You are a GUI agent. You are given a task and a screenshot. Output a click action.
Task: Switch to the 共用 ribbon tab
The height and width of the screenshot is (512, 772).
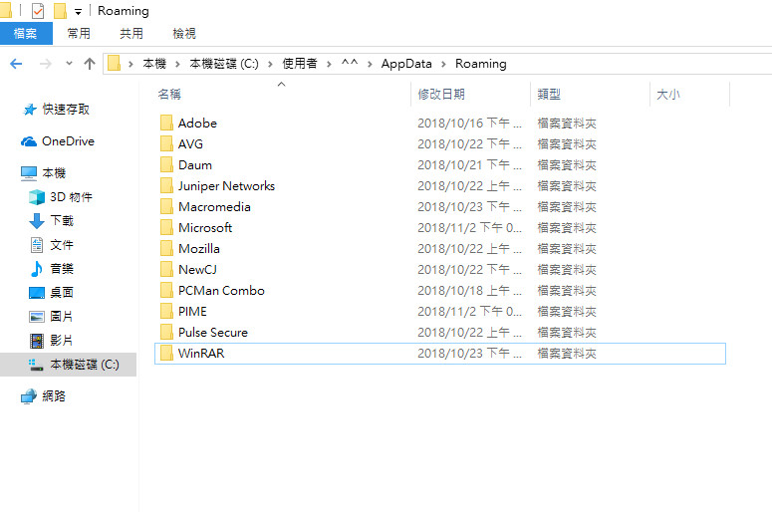[x=130, y=34]
